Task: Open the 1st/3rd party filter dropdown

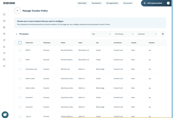Action: click(124, 34)
